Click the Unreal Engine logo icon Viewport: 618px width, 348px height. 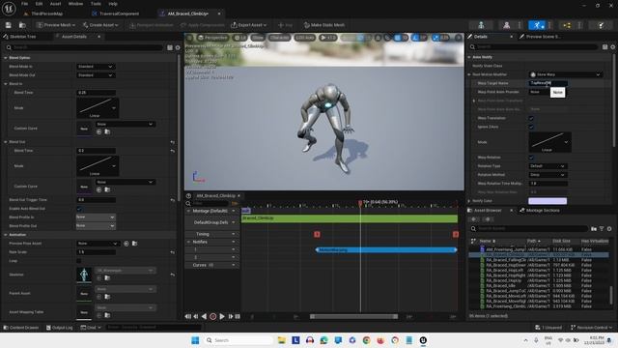(9, 8)
